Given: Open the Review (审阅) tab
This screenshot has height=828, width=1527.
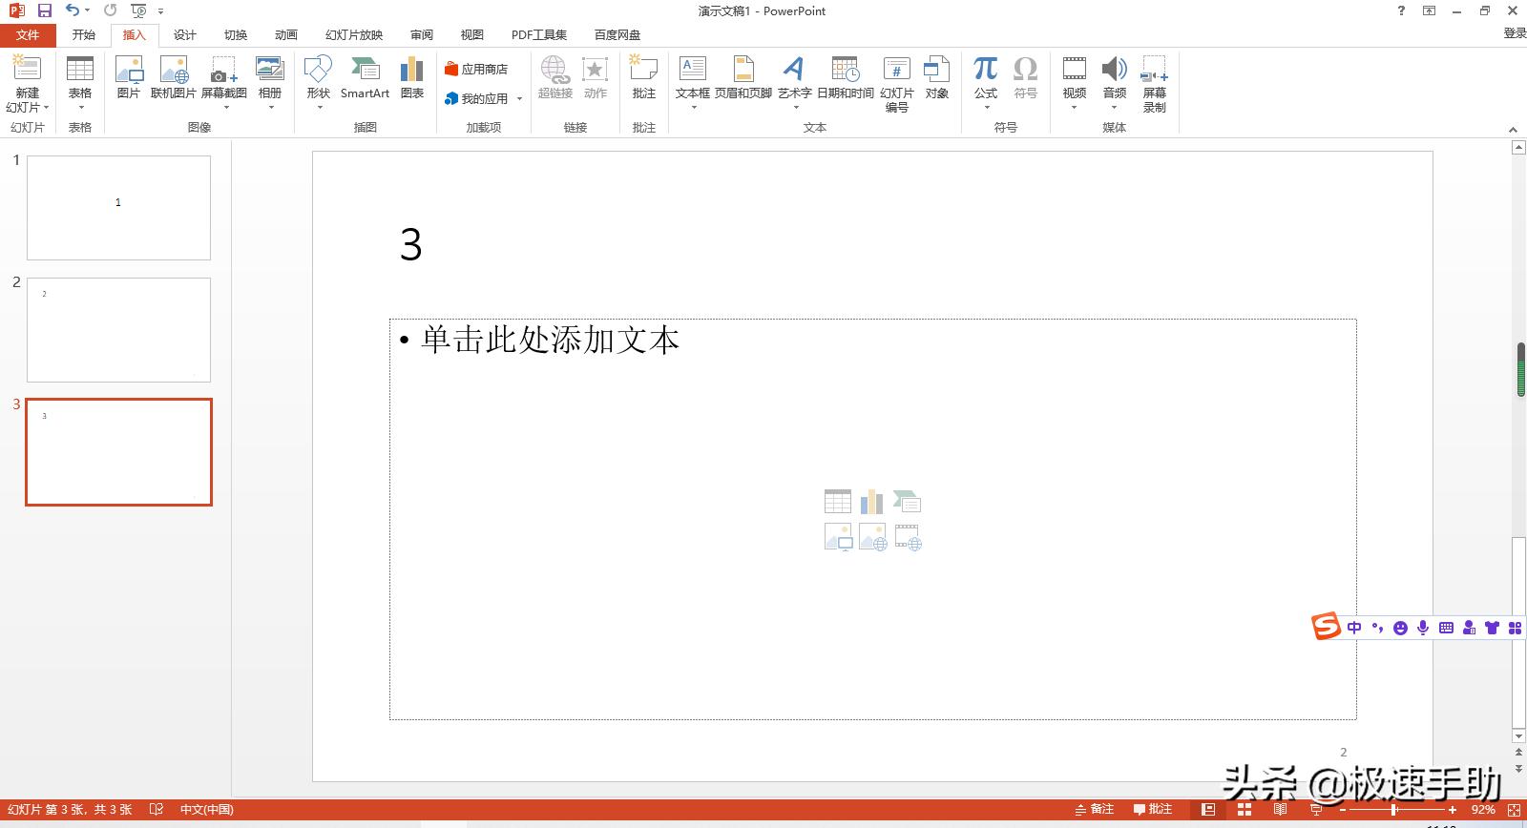Looking at the screenshot, I should pos(422,35).
